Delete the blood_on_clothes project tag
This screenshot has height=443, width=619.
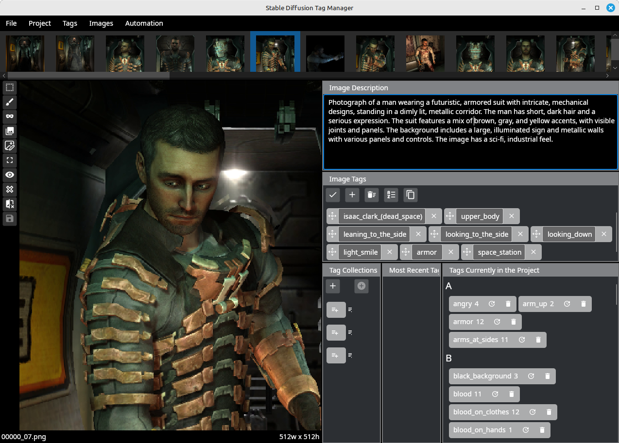coord(549,412)
